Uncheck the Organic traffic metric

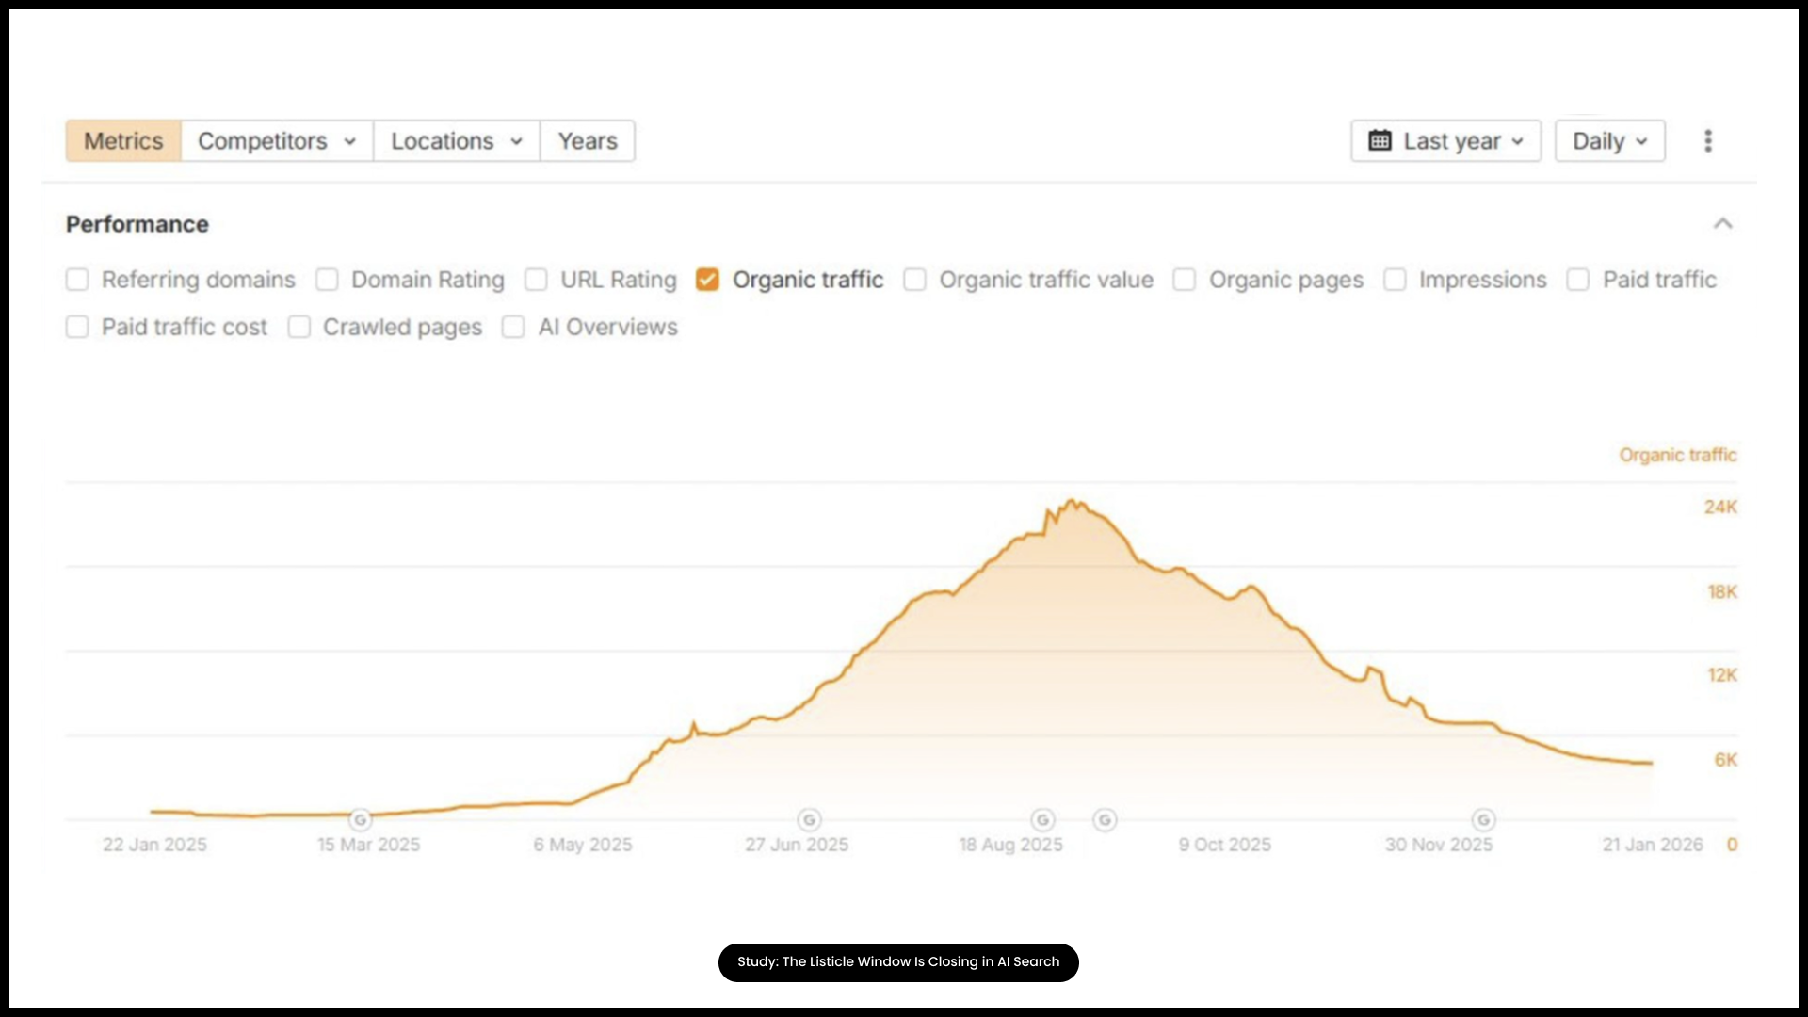coord(707,280)
